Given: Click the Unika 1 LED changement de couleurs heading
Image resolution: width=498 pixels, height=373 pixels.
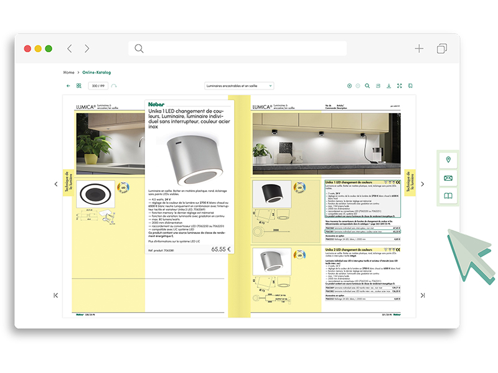Looking at the screenshot, I should click(x=349, y=182).
